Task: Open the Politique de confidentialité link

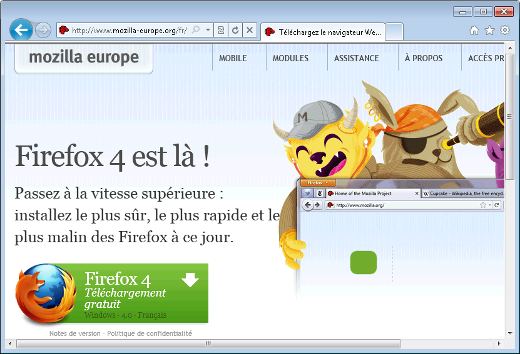Action: point(150,333)
